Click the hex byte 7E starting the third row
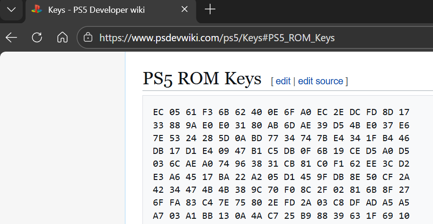Screen dimensions: 433x224 coord(158,138)
